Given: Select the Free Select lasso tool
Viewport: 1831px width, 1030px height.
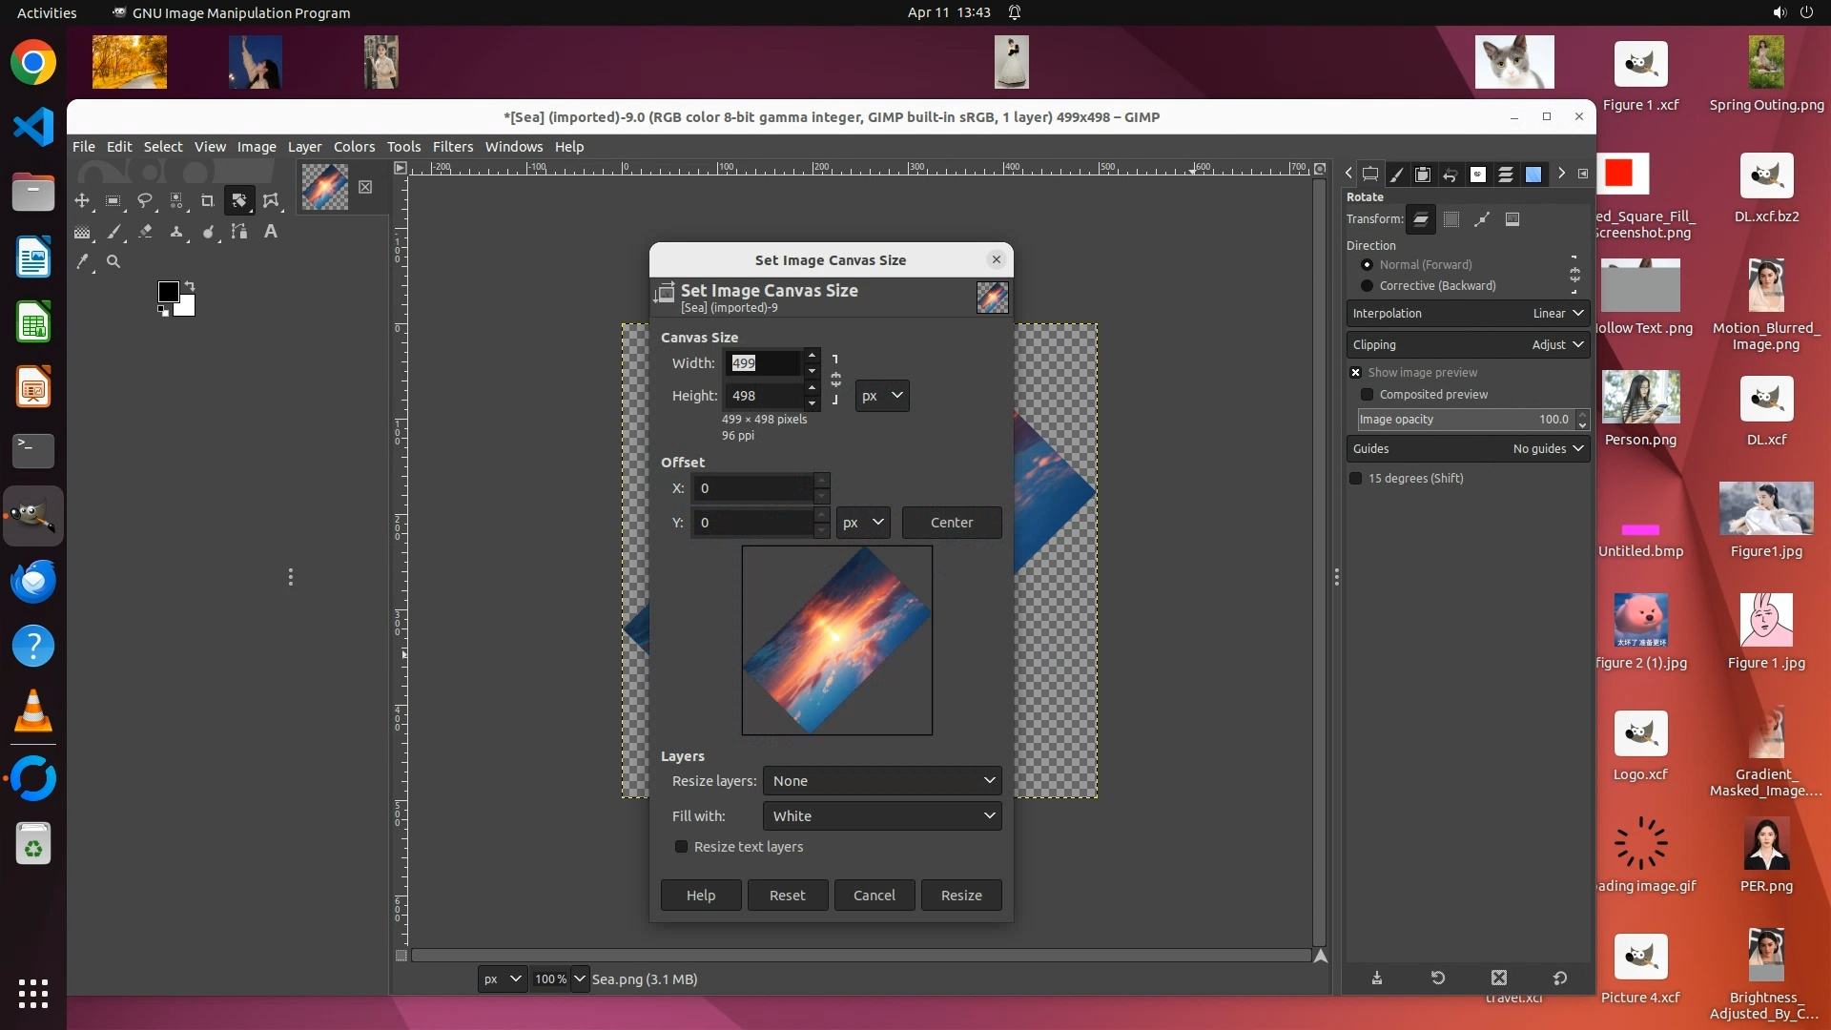Looking at the screenshot, I should (145, 200).
